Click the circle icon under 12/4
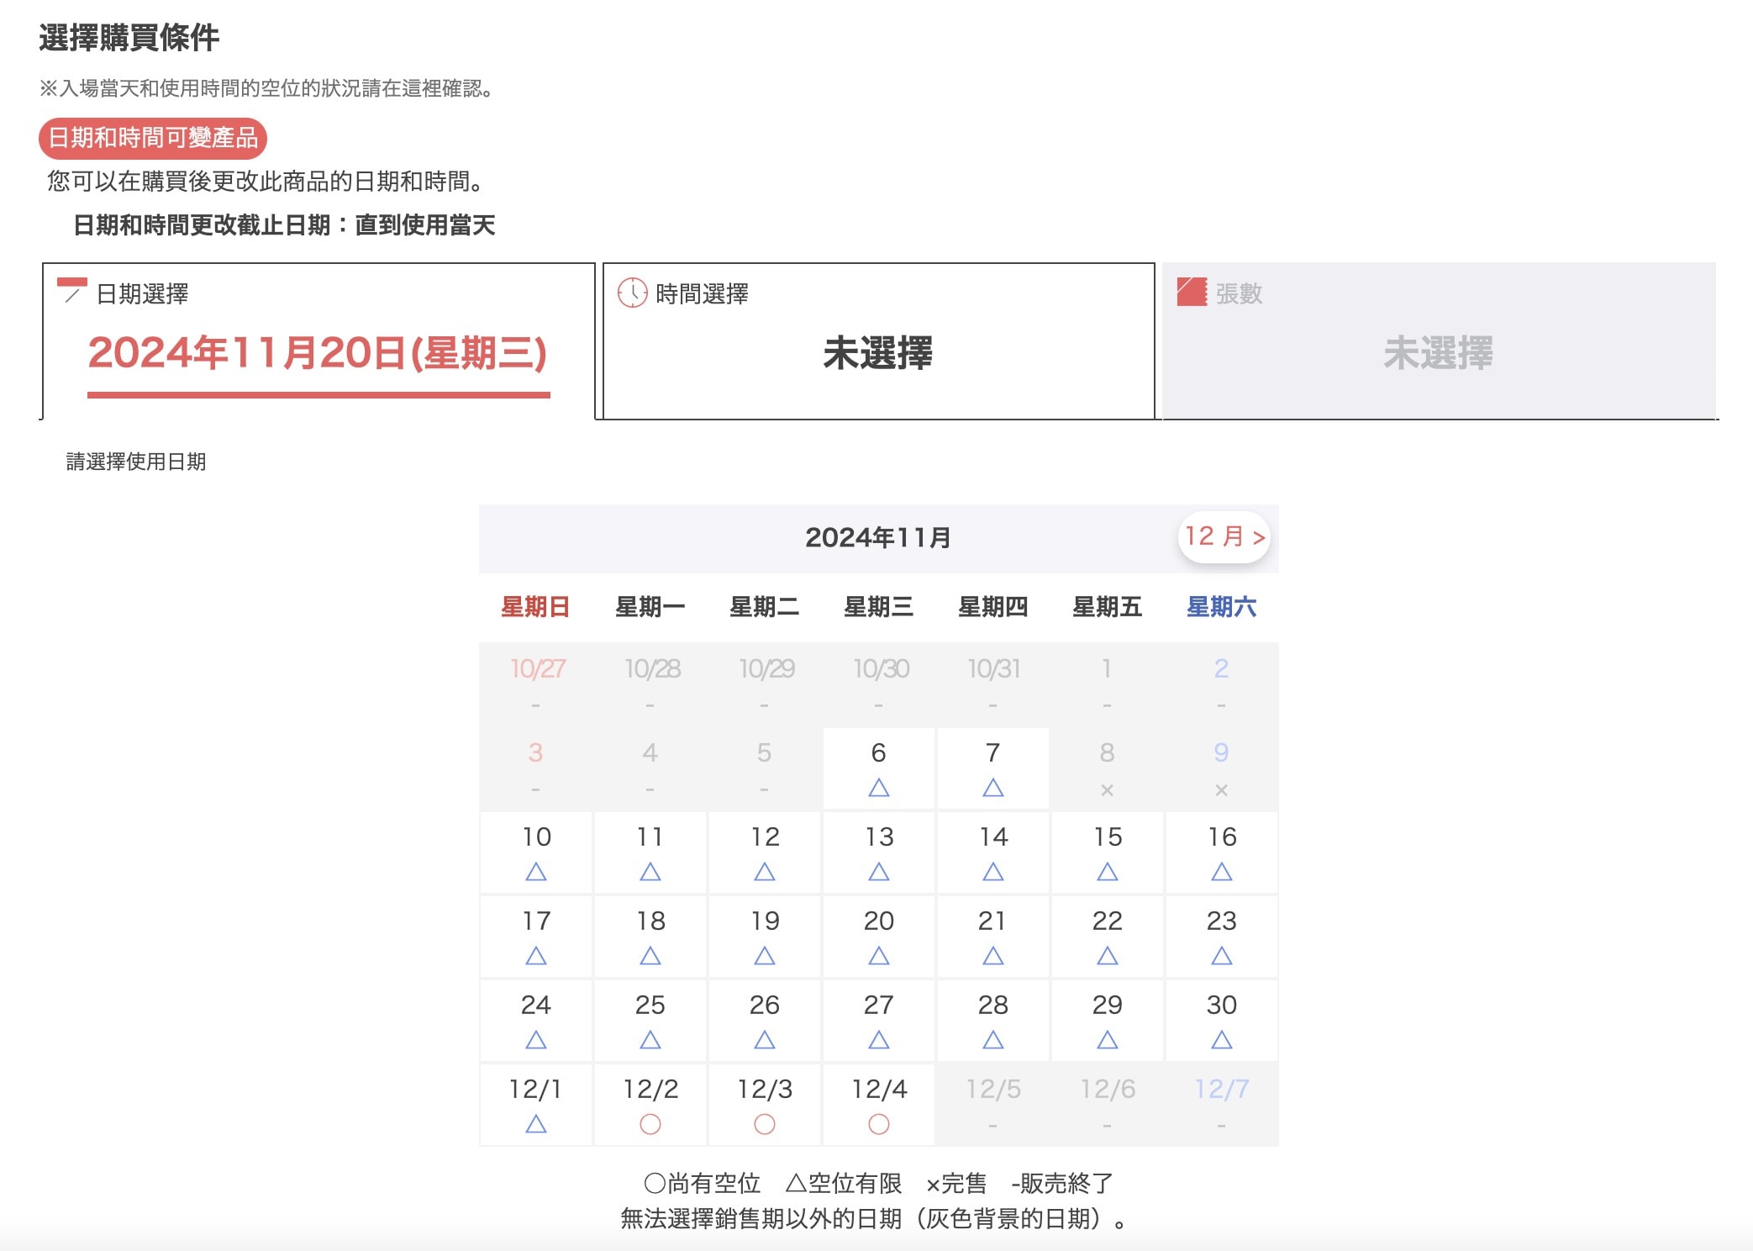 click(x=878, y=1124)
